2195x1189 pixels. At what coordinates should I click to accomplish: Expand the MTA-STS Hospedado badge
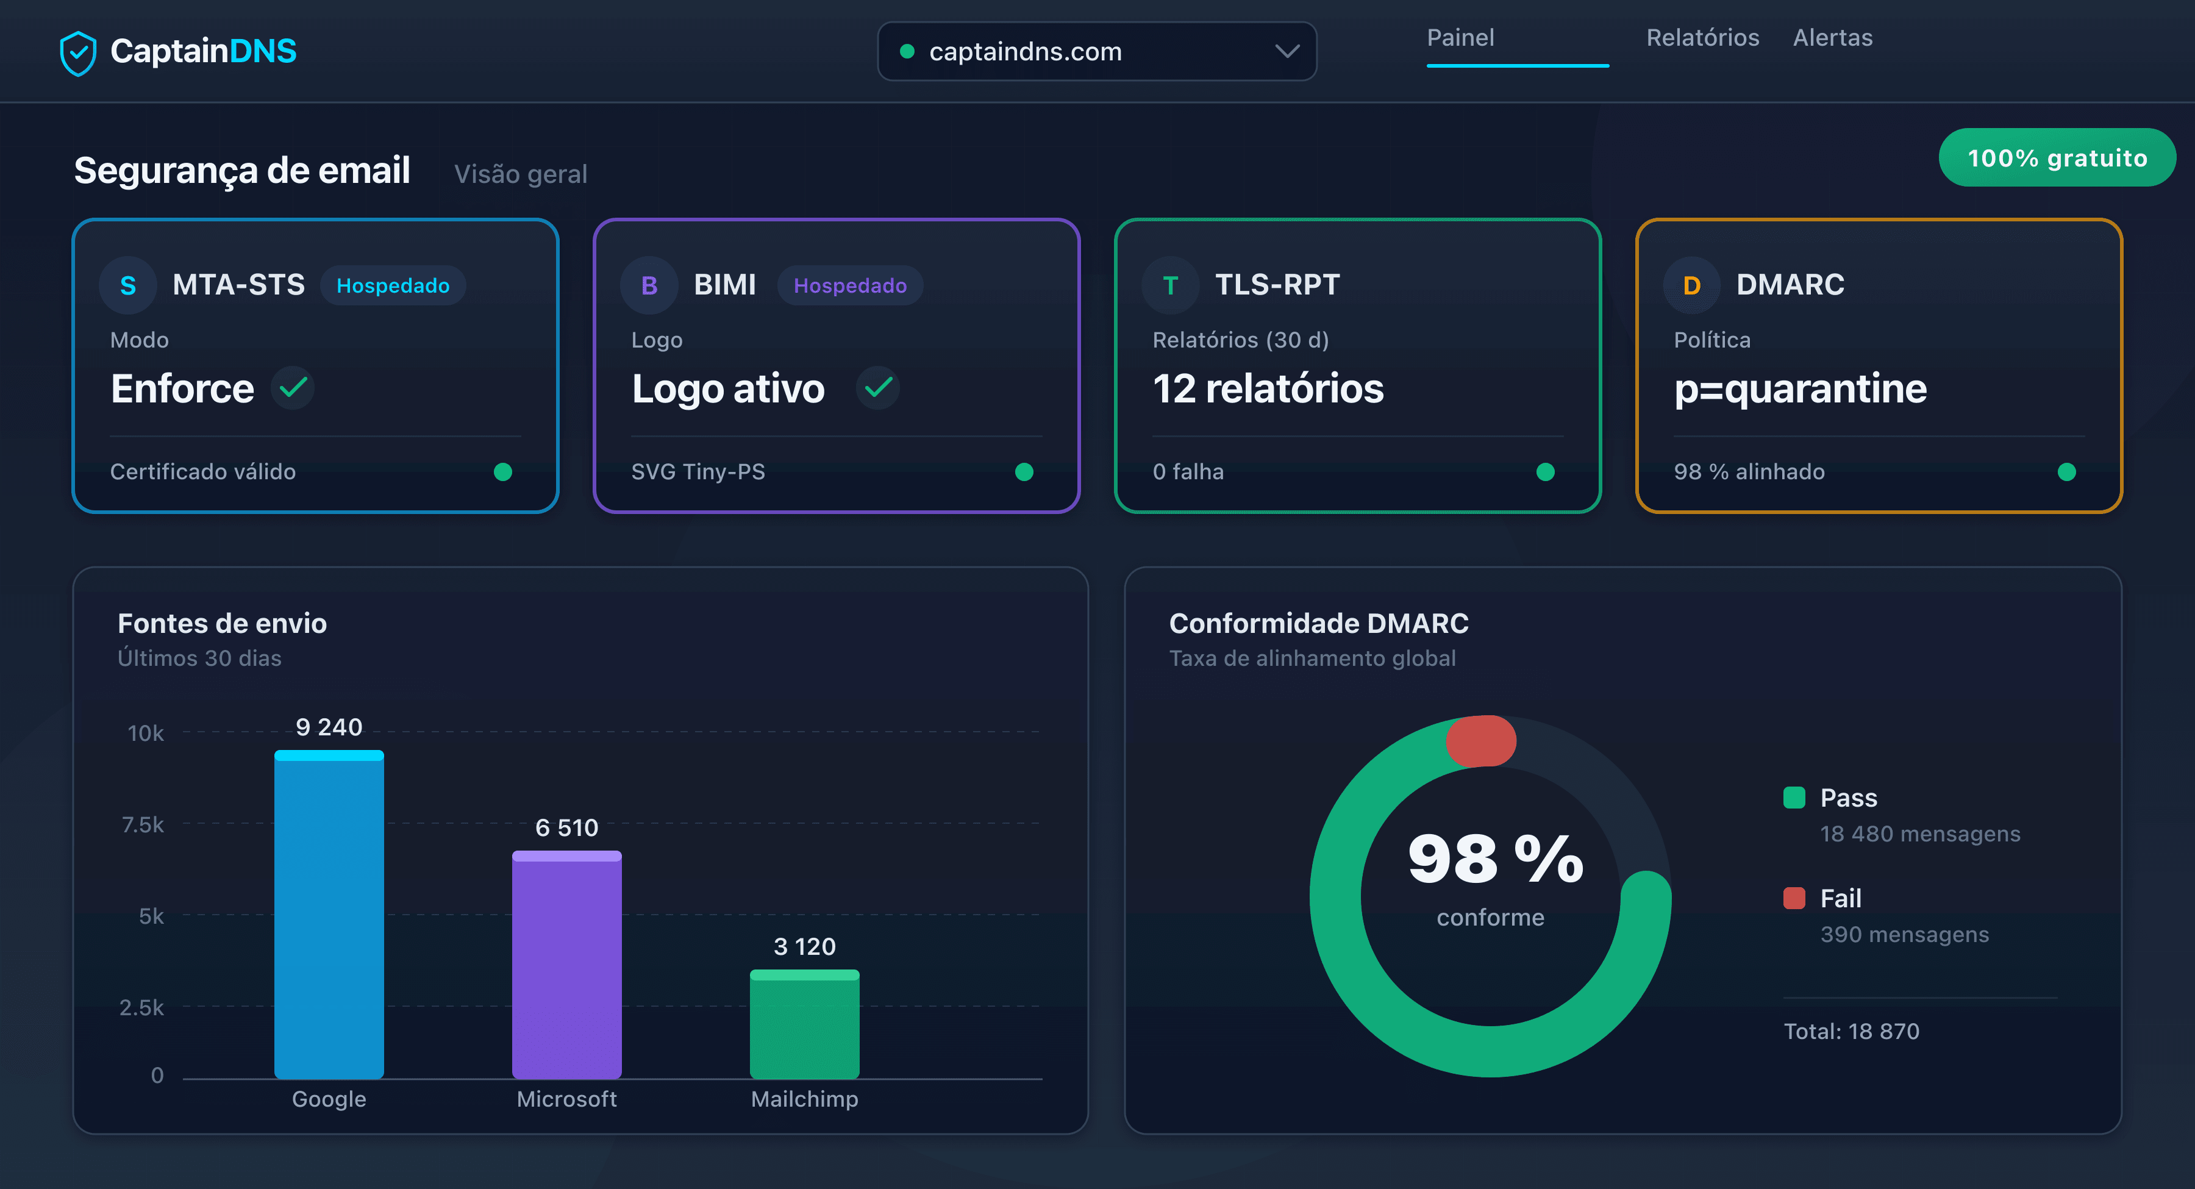[393, 285]
